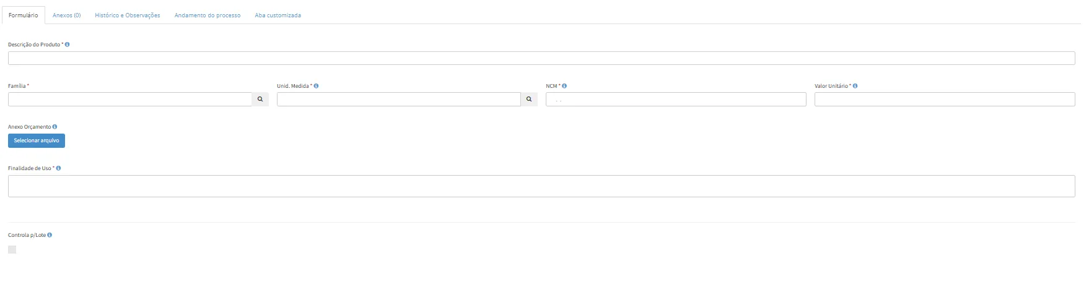Click into the Família input field
Image resolution: width=1089 pixels, height=287 pixels.
129,99
